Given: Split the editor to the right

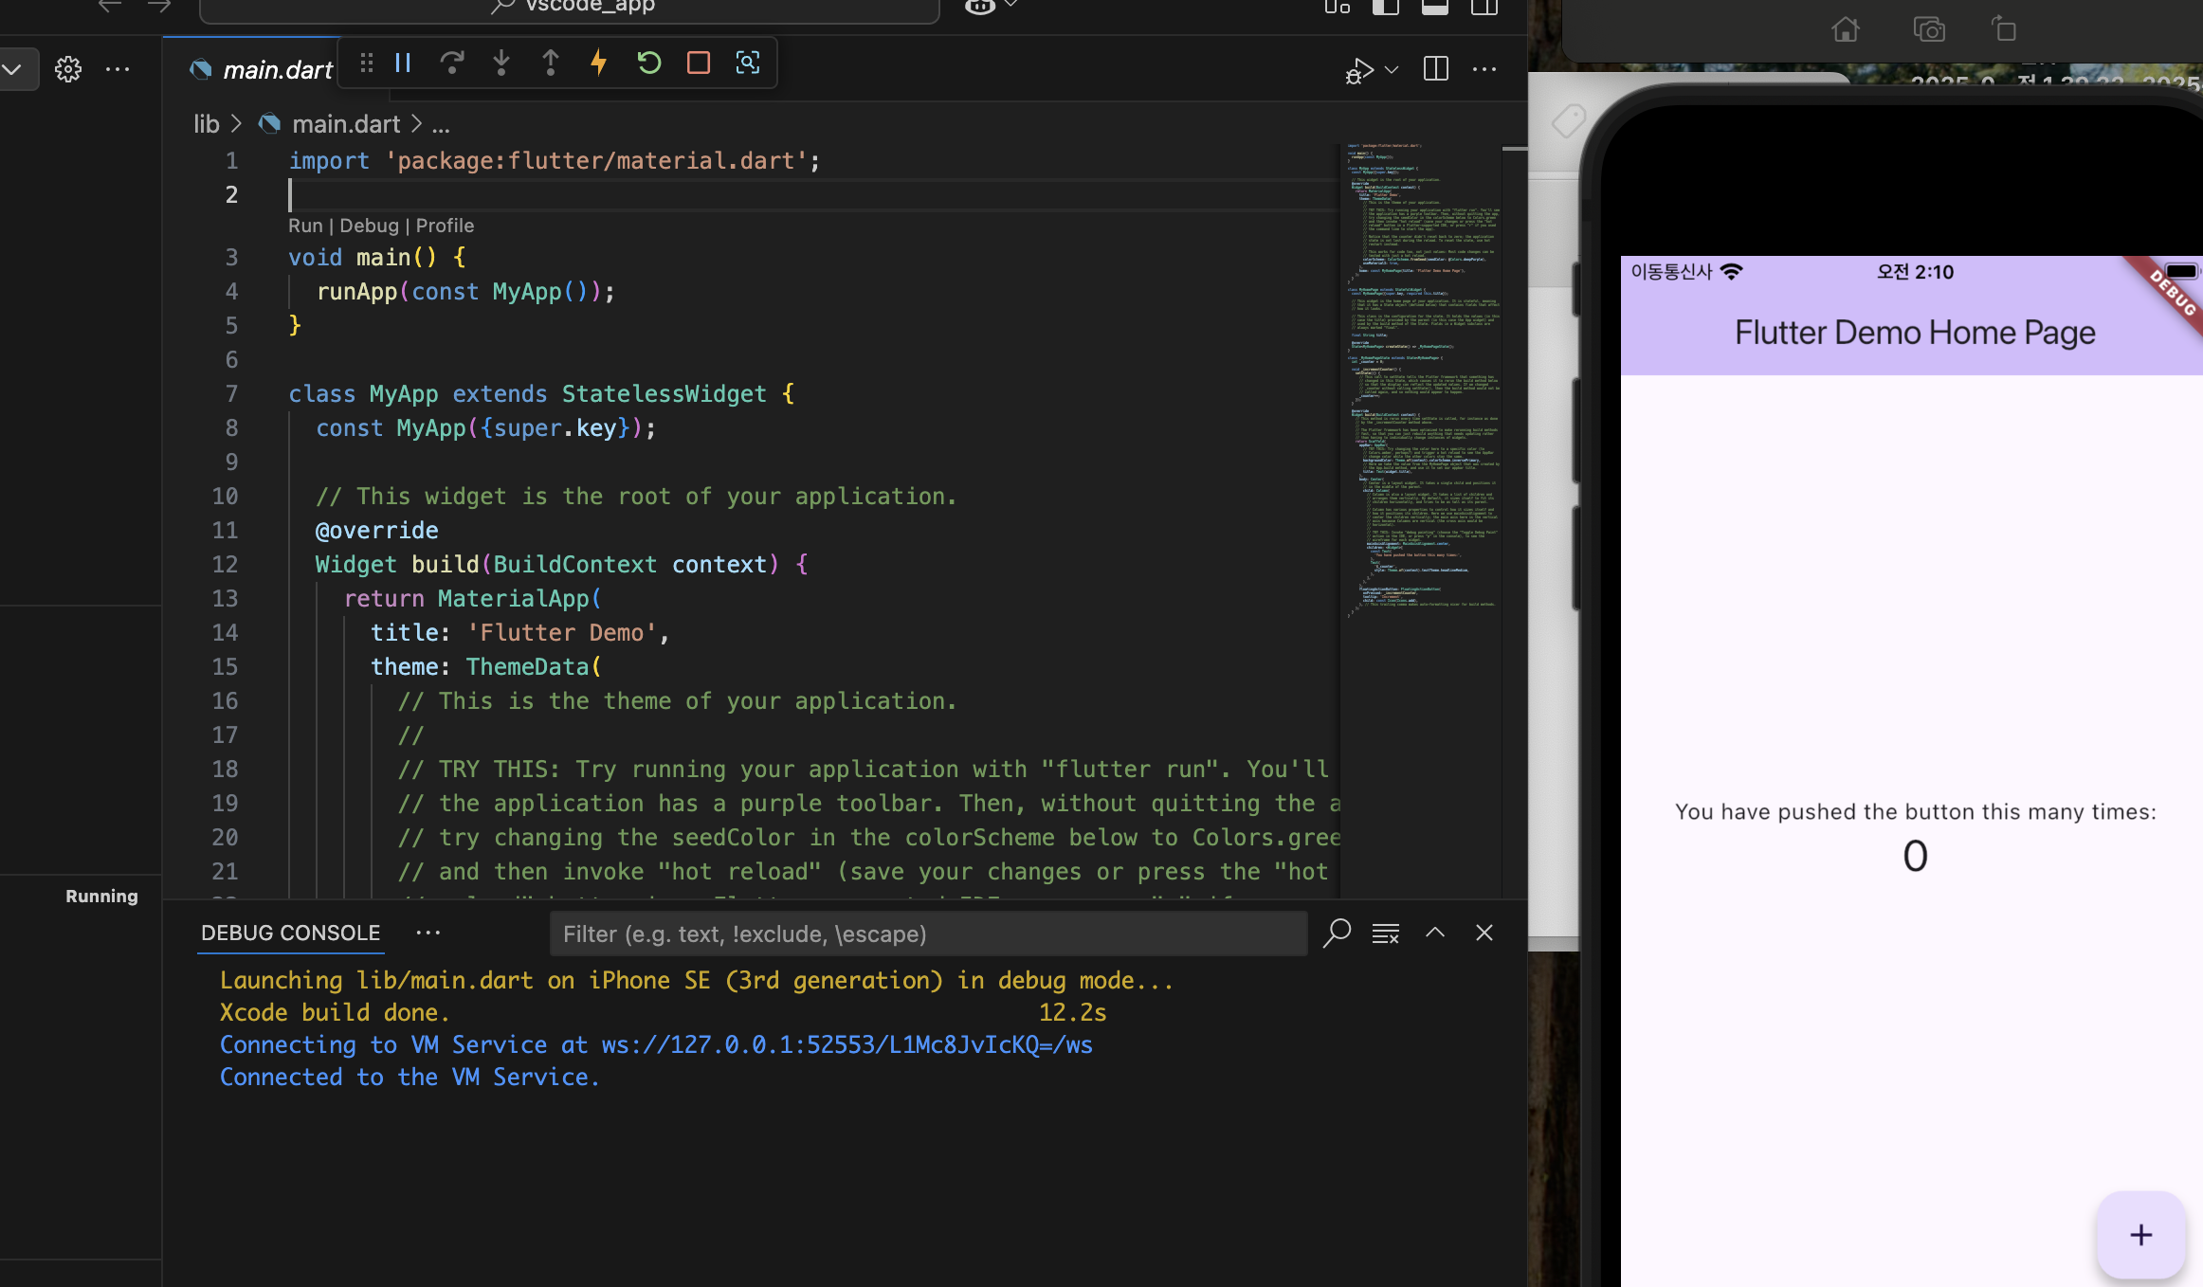Looking at the screenshot, I should pyautogui.click(x=1436, y=69).
